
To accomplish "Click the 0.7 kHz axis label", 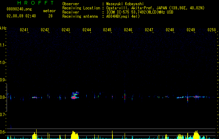I will (3, 115).
